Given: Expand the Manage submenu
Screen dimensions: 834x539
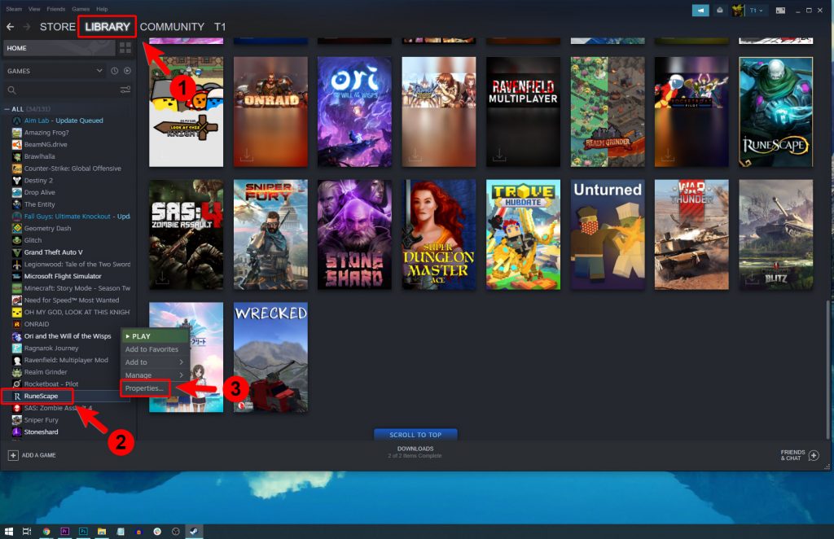Looking at the screenshot, I should (x=154, y=375).
